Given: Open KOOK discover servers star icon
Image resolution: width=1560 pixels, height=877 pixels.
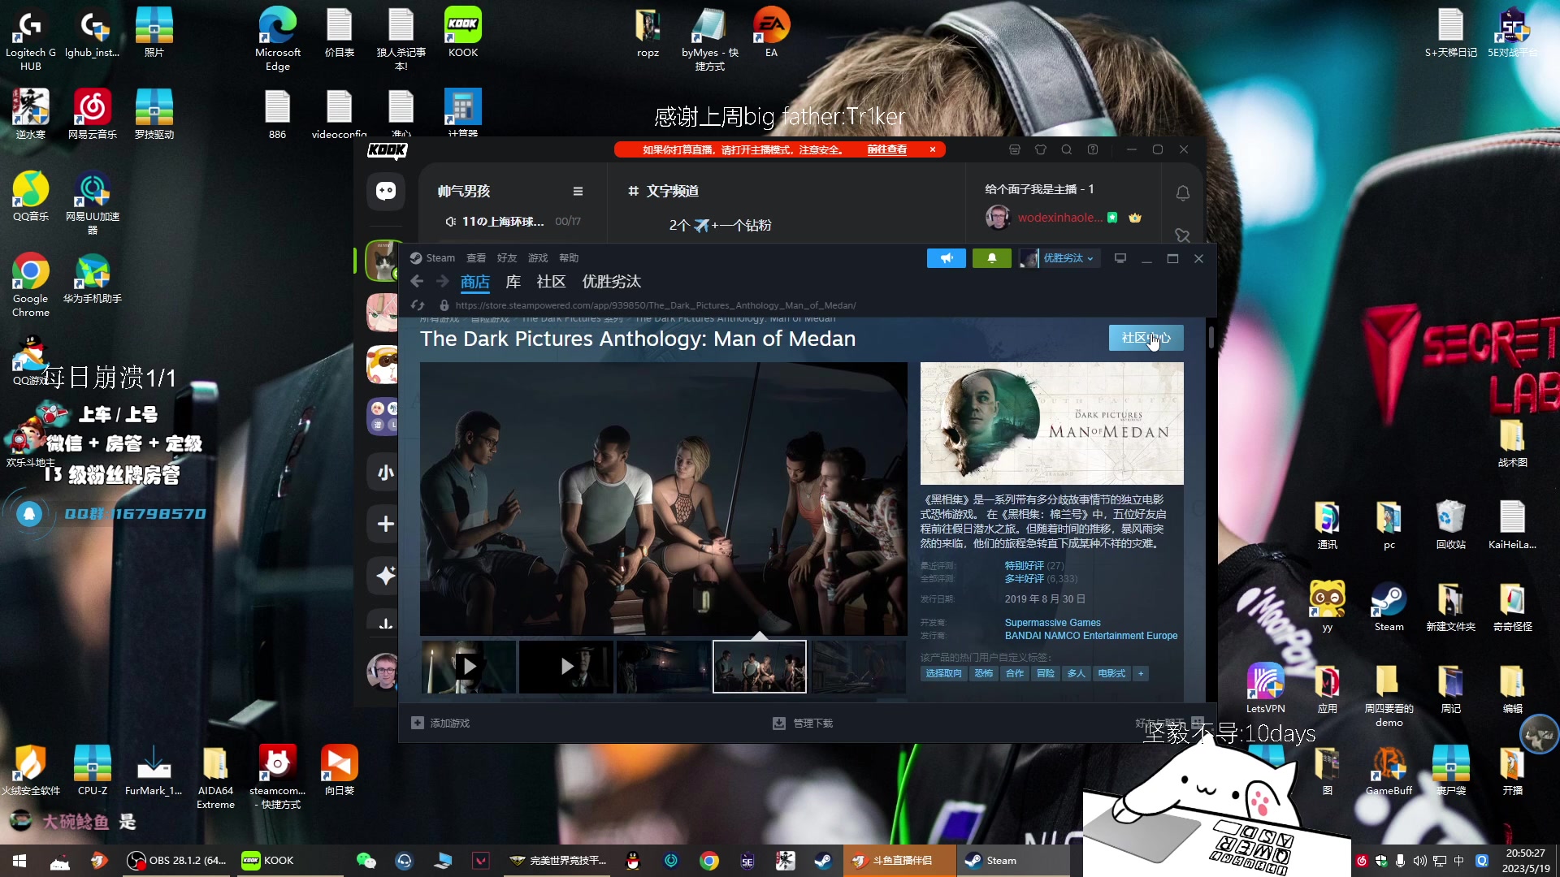Looking at the screenshot, I should [386, 576].
